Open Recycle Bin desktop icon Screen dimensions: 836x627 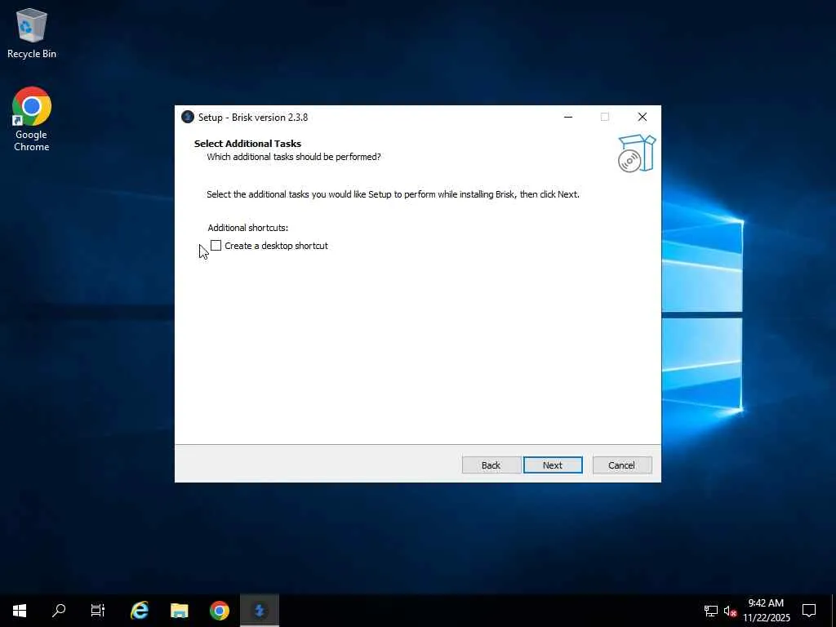point(32,33)
